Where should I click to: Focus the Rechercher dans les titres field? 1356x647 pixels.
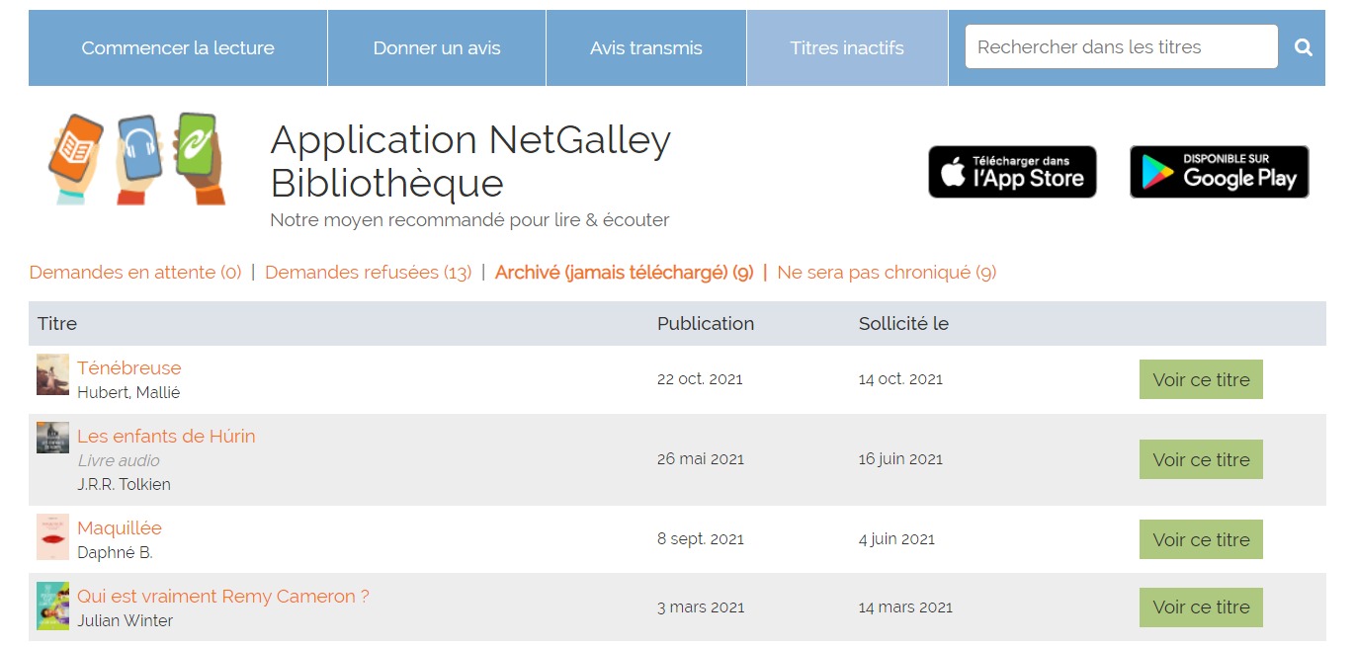click(x=1122, y=46)
